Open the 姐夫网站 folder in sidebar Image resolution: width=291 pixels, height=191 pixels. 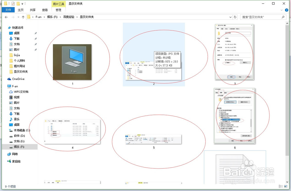point(19,66)
